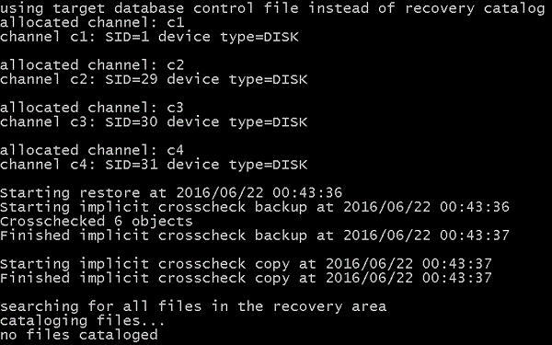Click 'Starting implicit crosscheck backup' line

[255, 207]
